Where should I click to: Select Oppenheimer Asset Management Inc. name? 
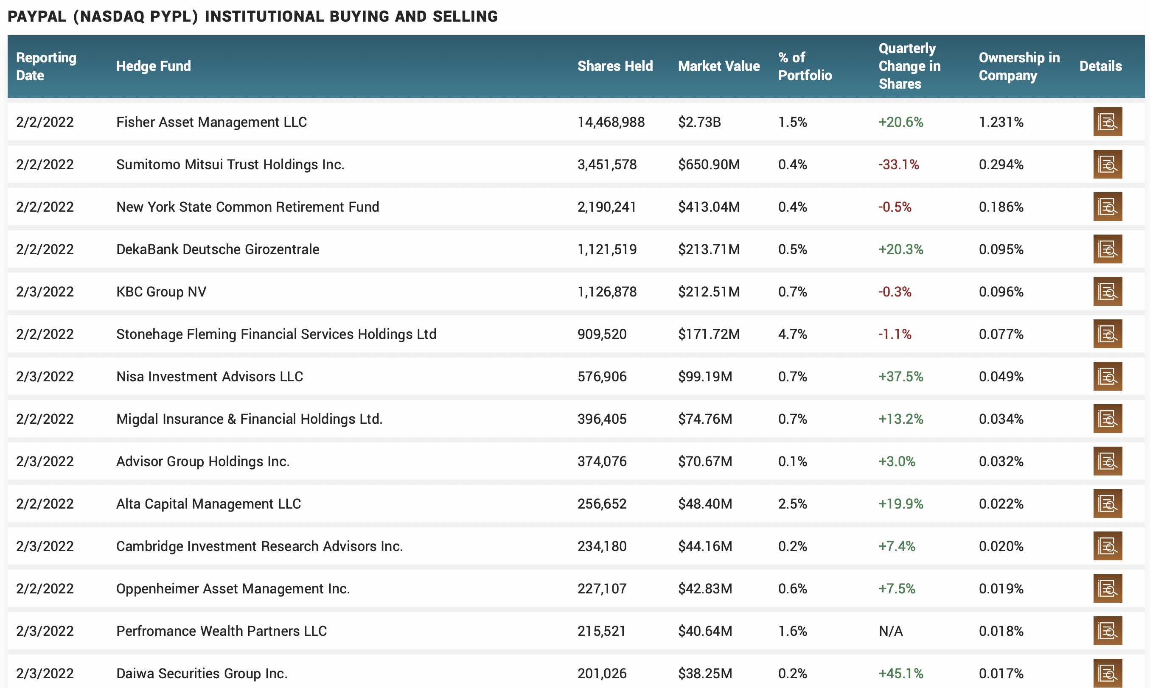[x=233, y=588]
